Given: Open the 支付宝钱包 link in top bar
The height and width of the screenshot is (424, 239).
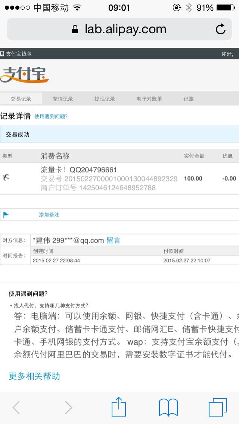Looking at the screenshot, I should (19, 54).
